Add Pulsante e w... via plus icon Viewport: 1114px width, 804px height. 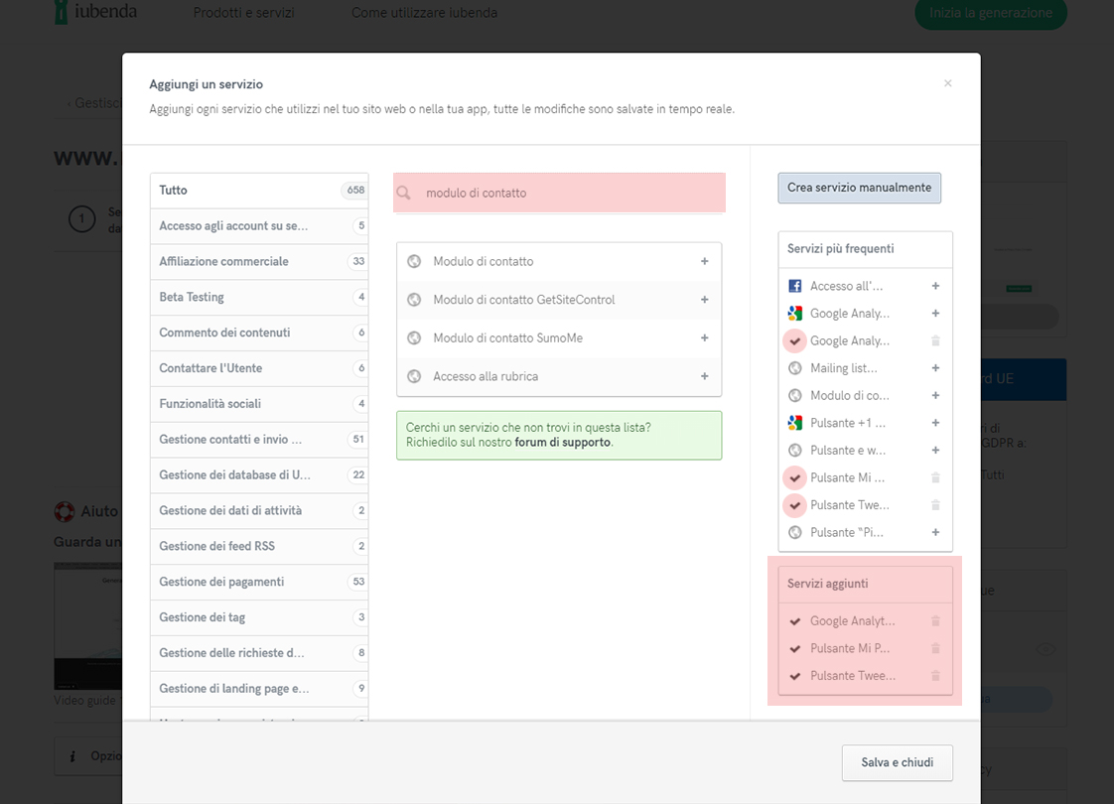[x=935, y=451]
